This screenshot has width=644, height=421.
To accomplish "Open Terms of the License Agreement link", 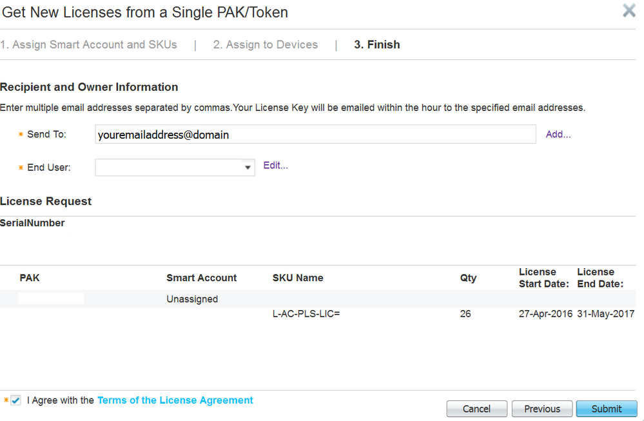I will [x=175, y=400].
